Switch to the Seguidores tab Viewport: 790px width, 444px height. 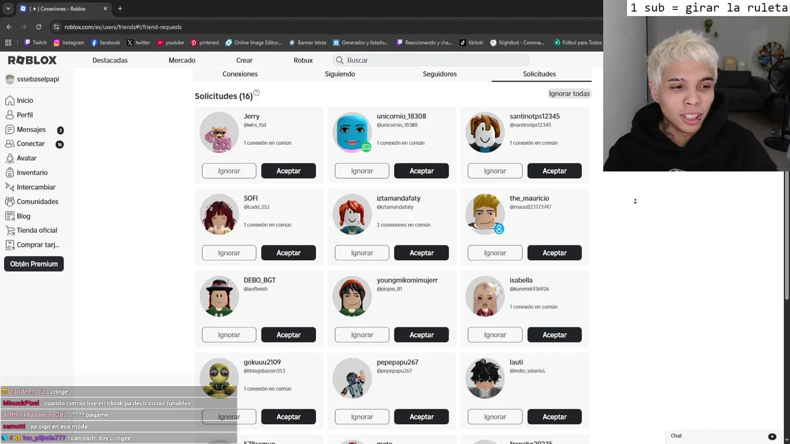click(x=439, y=74)
